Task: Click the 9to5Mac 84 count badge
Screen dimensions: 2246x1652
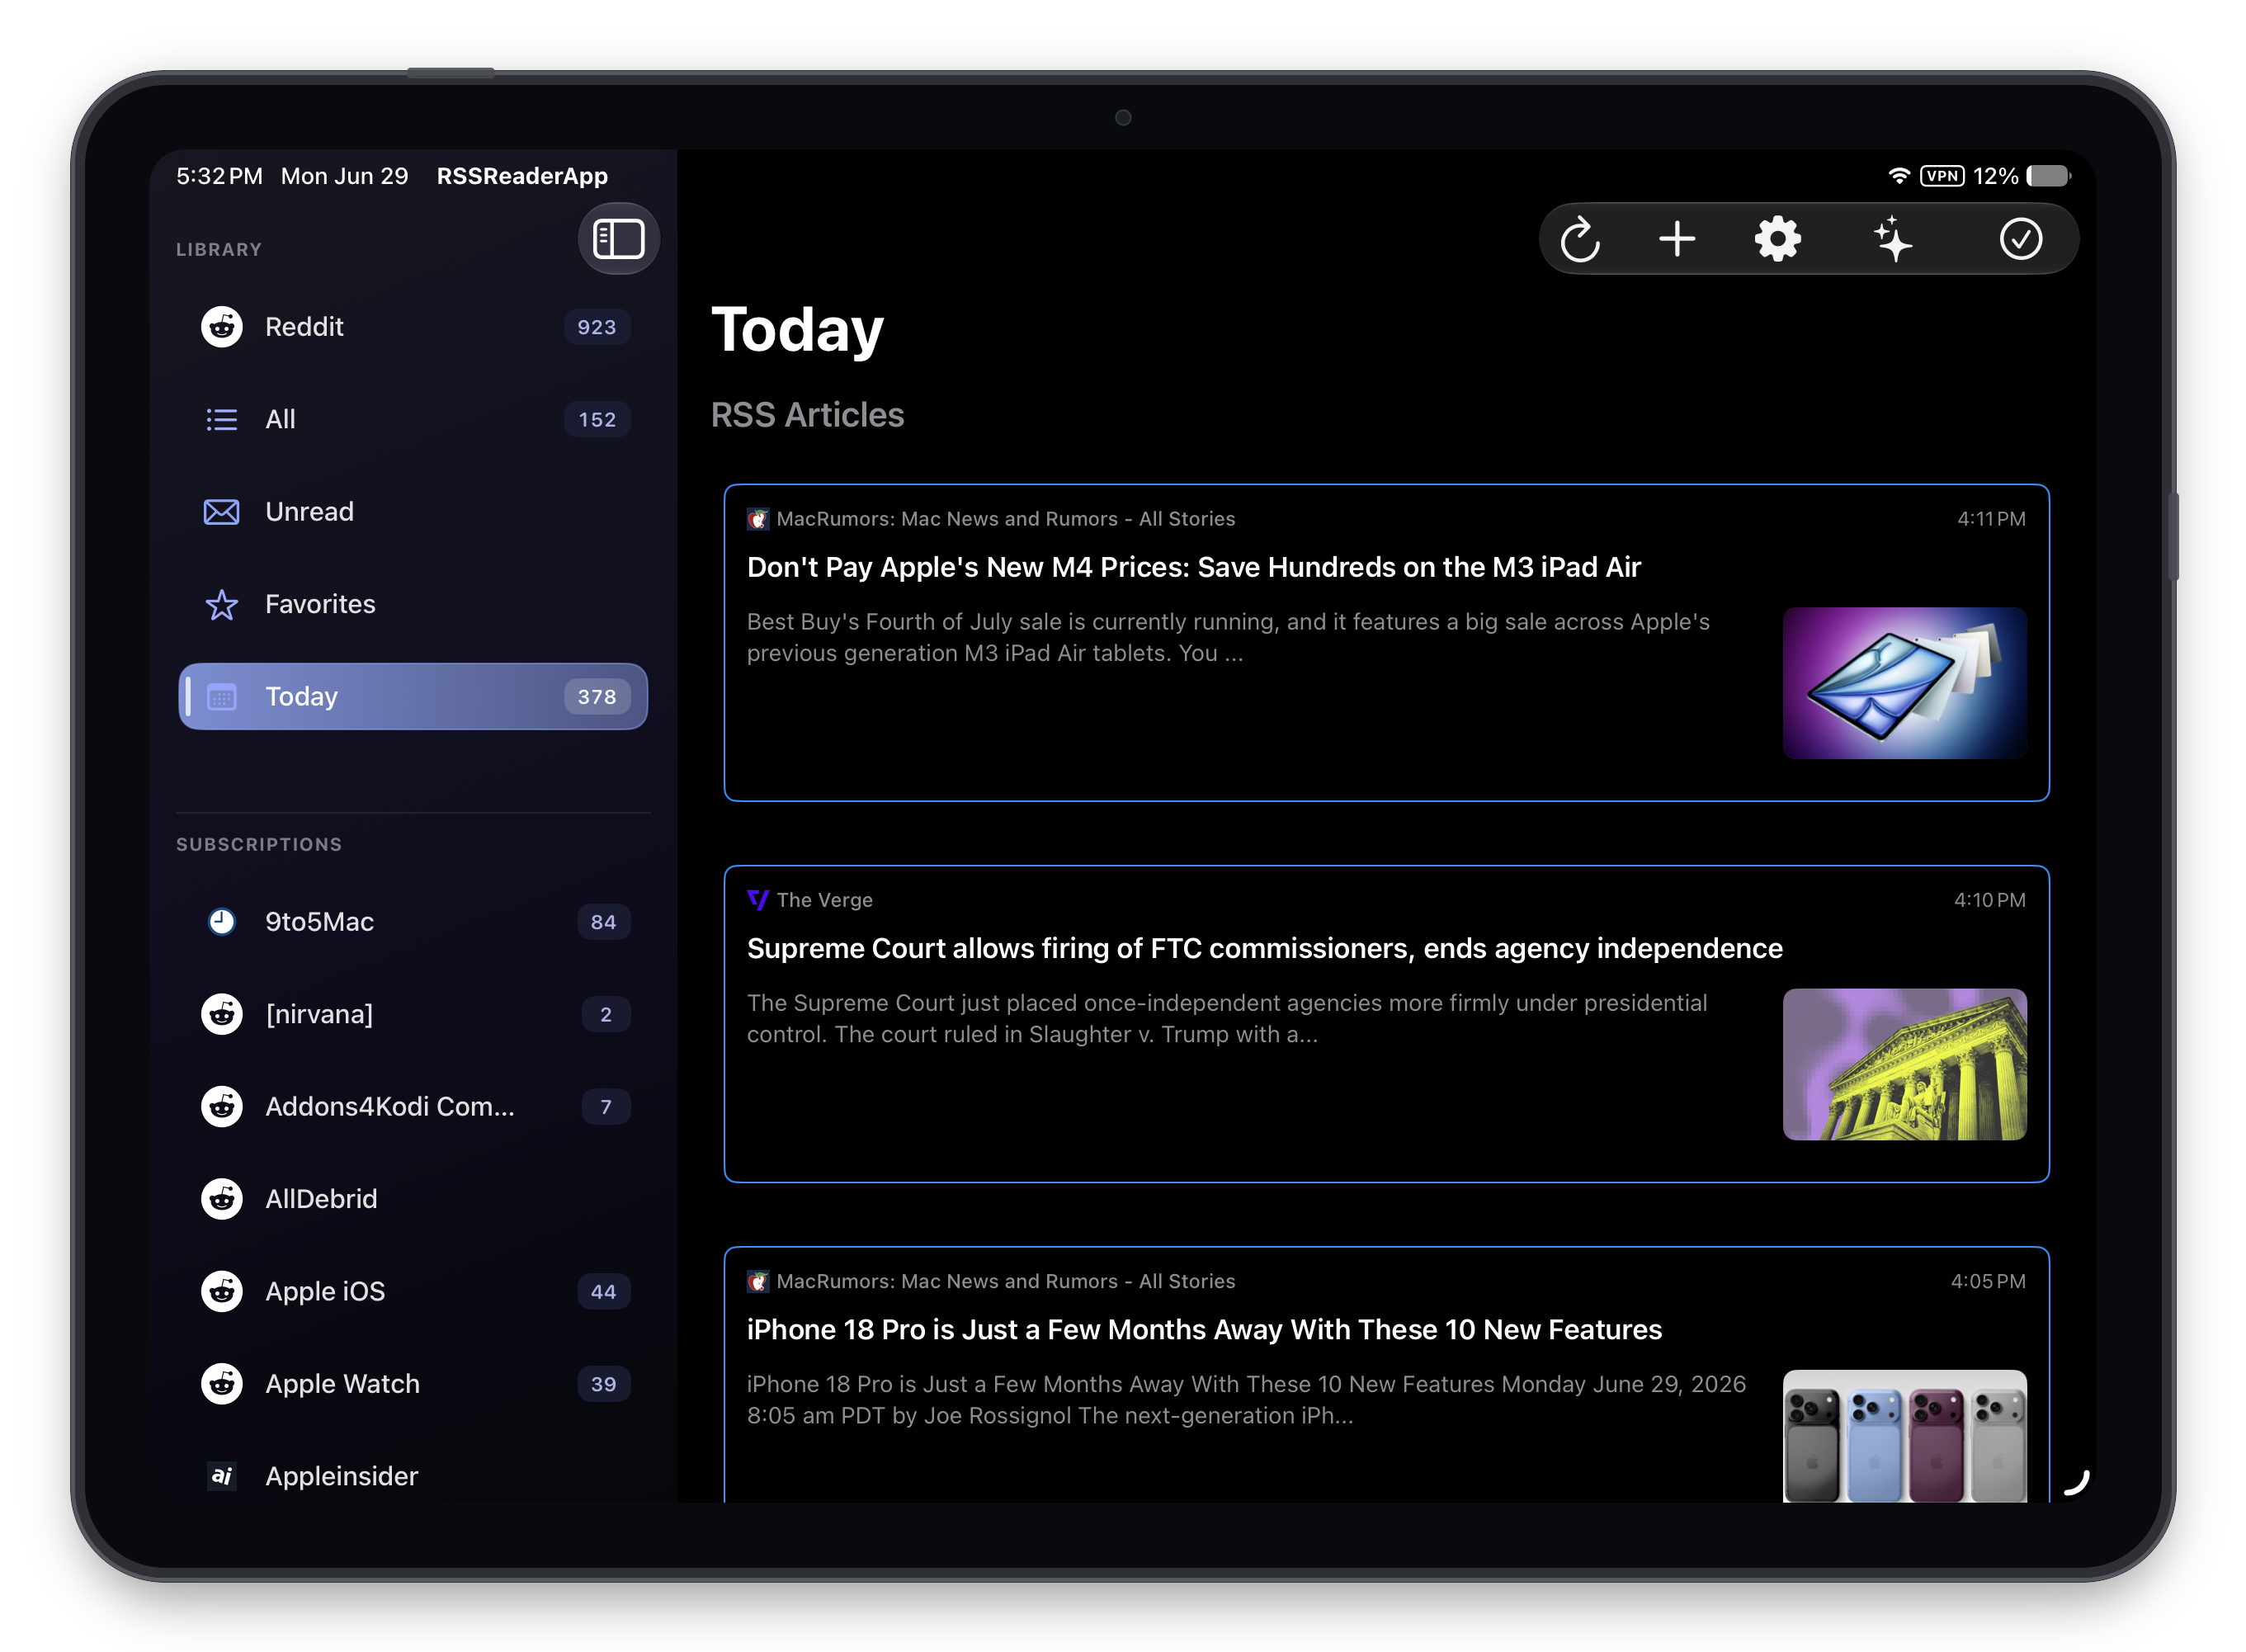Action: [x=603, y=922]
